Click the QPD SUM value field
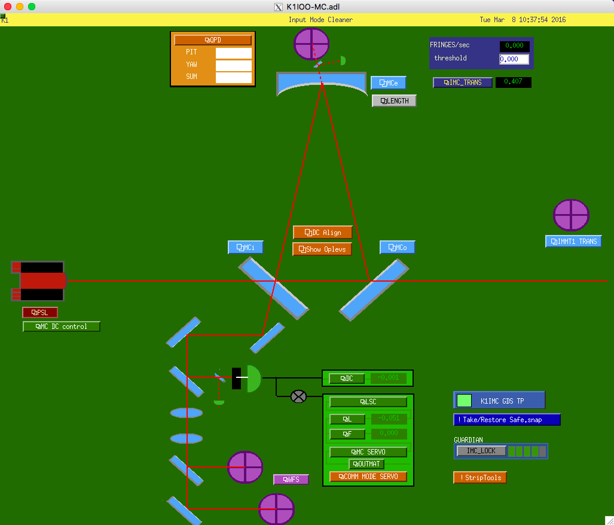This screenshot has width=614, height=525. click(x=233, y=77)
